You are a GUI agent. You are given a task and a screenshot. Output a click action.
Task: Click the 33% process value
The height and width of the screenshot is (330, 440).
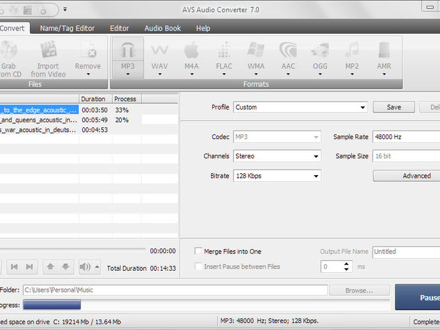pyautogui.click(x=122, y=110)
